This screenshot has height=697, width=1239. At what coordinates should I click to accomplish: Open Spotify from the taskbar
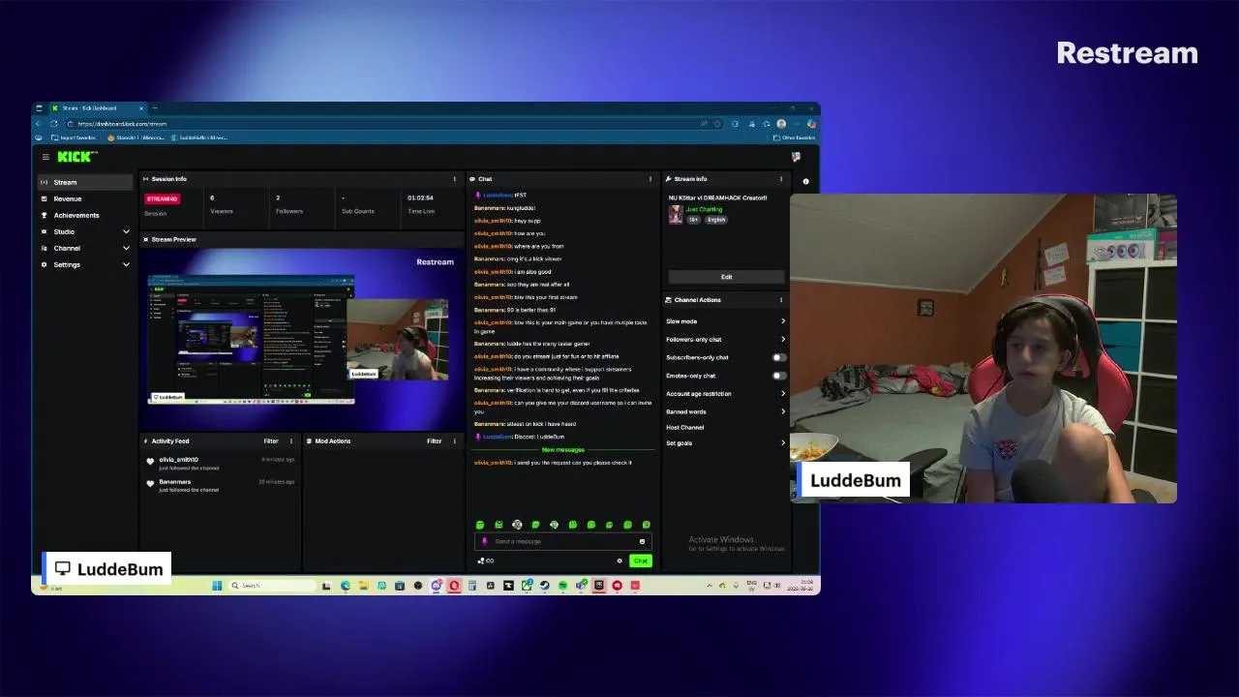[x=562, y=586]
